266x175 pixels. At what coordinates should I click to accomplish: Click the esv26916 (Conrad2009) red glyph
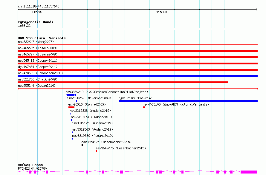pos(71,107)
